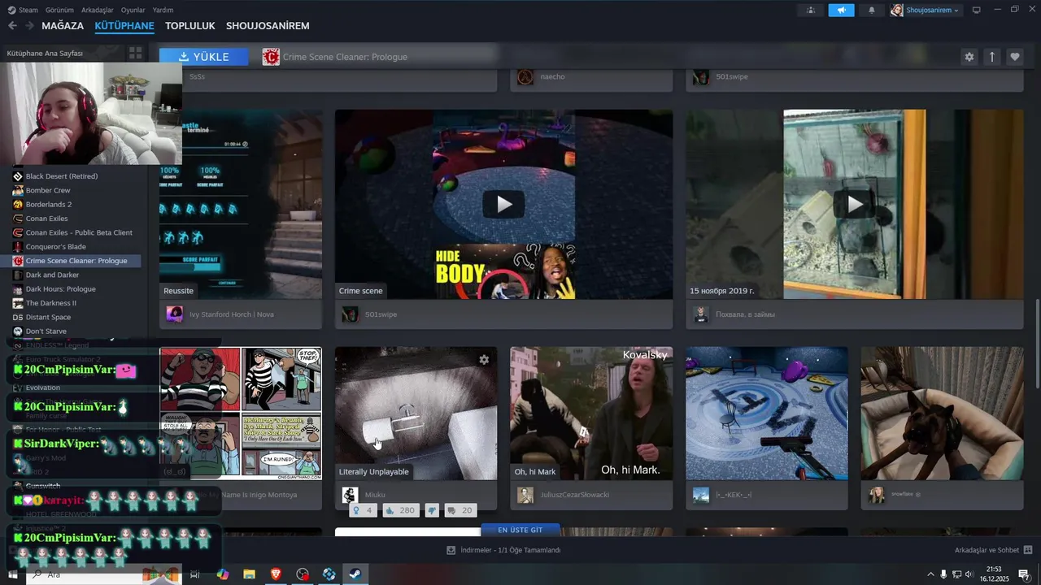Select Don't Starve in library
Image resolution: width=1041 pixels, height=585 pixels.
click(x=46, y=331)
